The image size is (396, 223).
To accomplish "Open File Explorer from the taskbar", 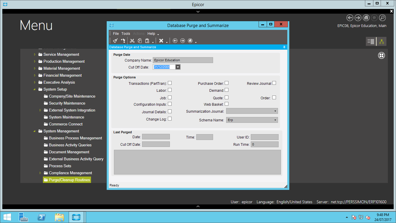I will (x=59, y=217).
